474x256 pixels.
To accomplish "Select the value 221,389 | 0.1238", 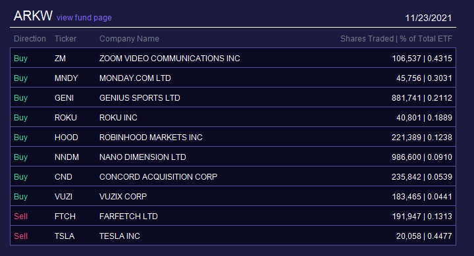I will 422,138.
